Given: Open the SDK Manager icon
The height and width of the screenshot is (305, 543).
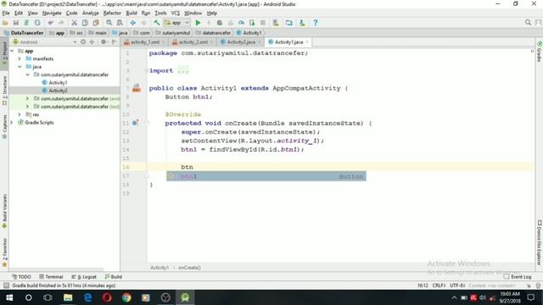Looking at the screenshot, I should [x=302, y=23].
